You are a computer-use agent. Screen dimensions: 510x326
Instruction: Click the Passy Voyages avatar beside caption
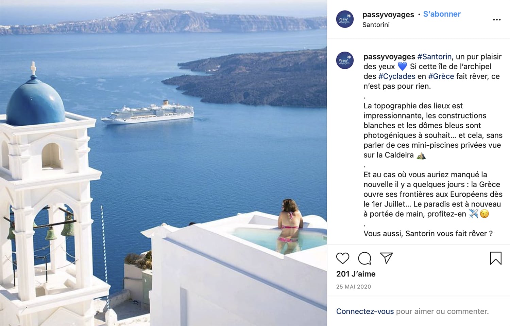point(345,60)
